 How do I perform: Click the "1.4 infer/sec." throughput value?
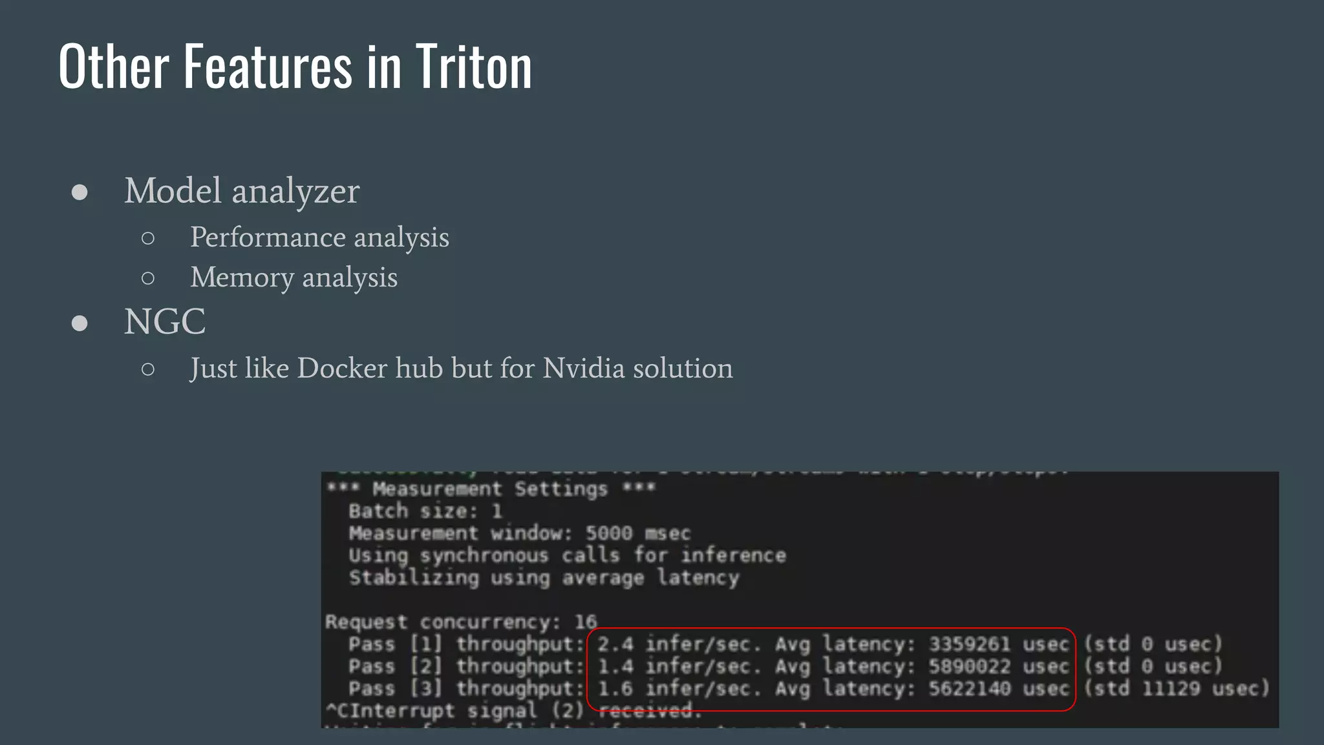tap(679, 667)
